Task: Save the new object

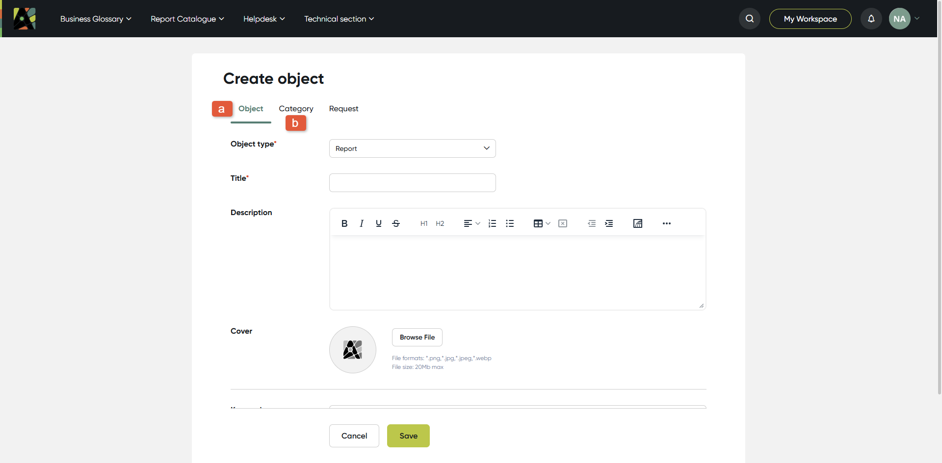Action: [x=408, y=436]
